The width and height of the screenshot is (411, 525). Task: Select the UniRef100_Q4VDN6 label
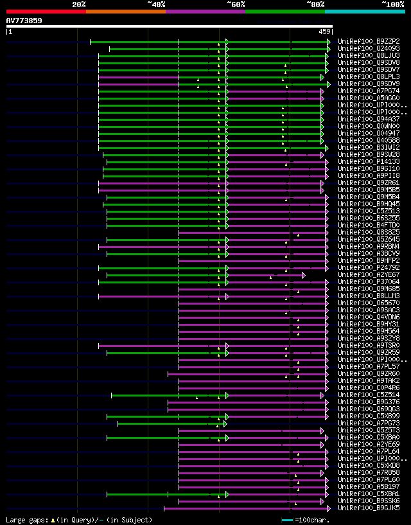pos(369,317)
